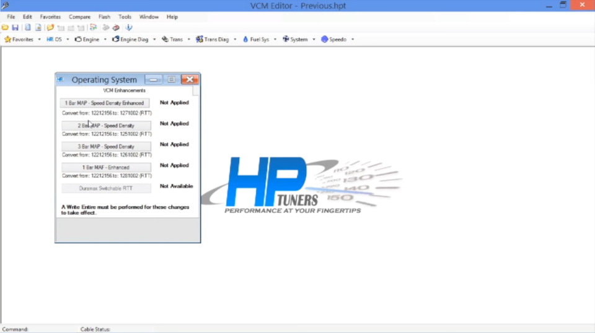The width and height of the screenshot is (595, 333).
Task: Click the Command: status bar label
Action: click(x=15, y=329)
